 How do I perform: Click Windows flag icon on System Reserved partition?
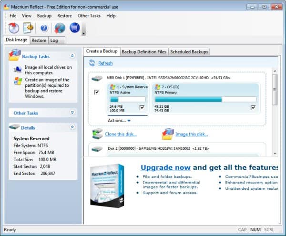tap(112, 87)
